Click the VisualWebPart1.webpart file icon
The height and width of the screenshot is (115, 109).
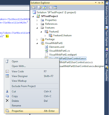click(46, 55)
